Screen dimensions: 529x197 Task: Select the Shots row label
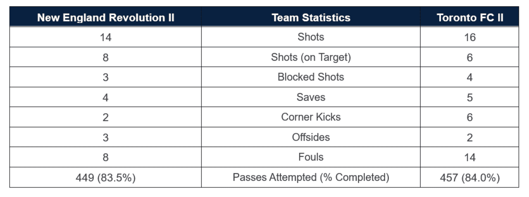tap(311, 37)
